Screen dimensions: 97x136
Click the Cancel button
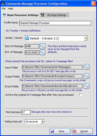point(82,131)
